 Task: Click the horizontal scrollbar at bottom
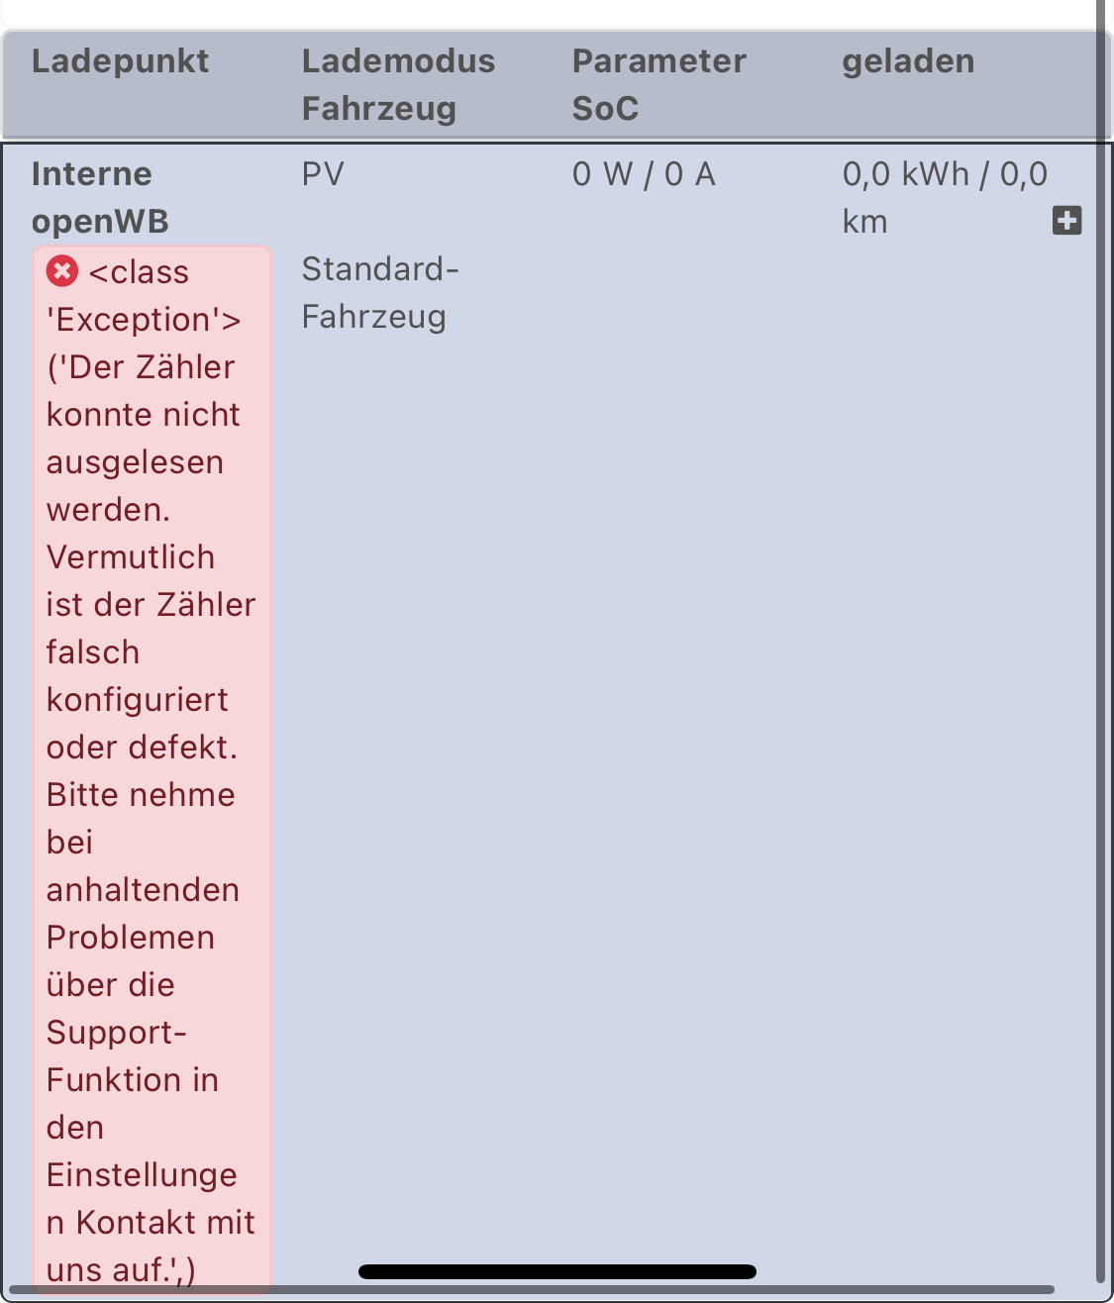(x=530, y=1291)
